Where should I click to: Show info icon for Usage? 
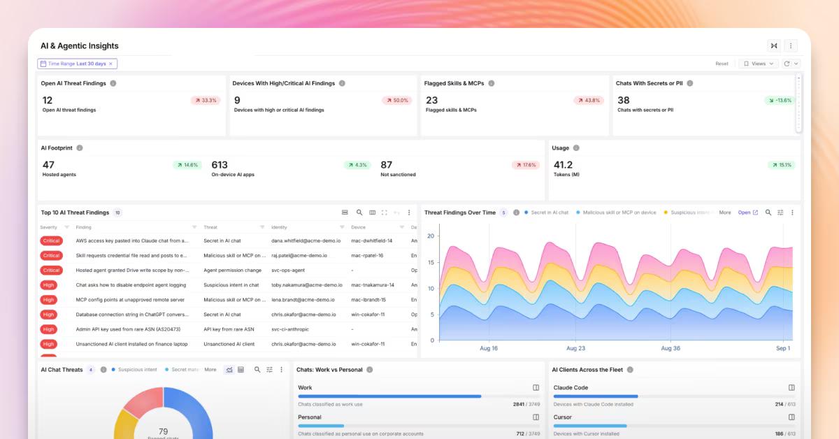tap(576, 148)
